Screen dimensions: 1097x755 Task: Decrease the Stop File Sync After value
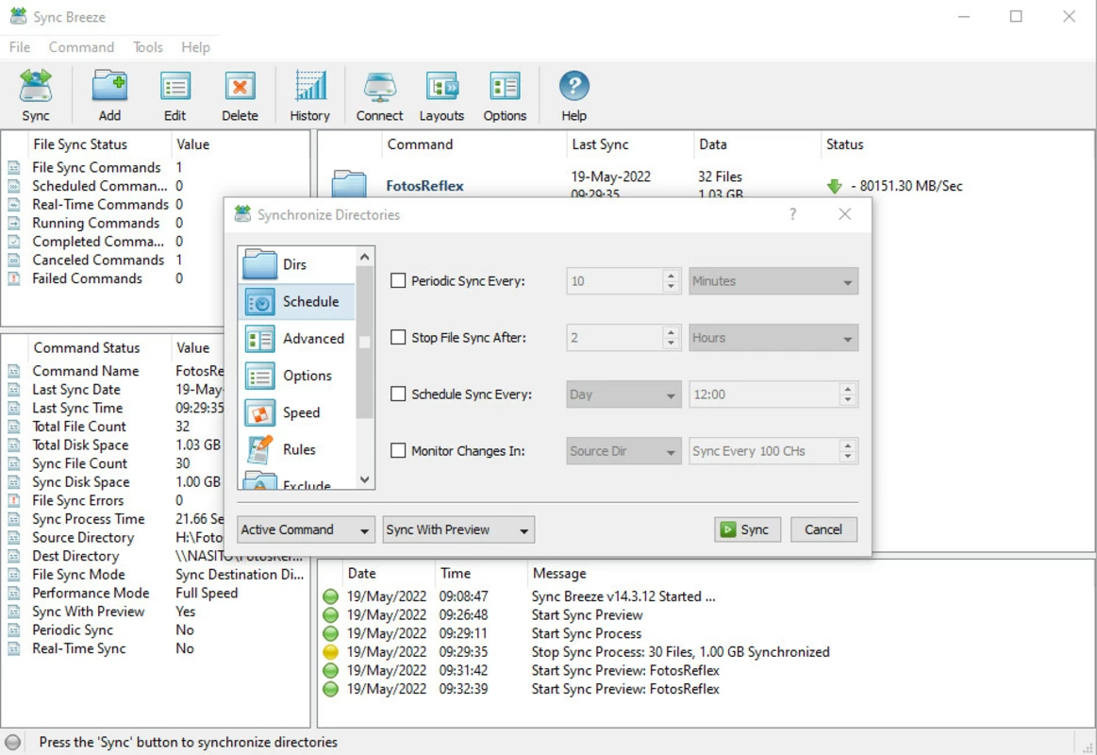click(x=671, y=344)
